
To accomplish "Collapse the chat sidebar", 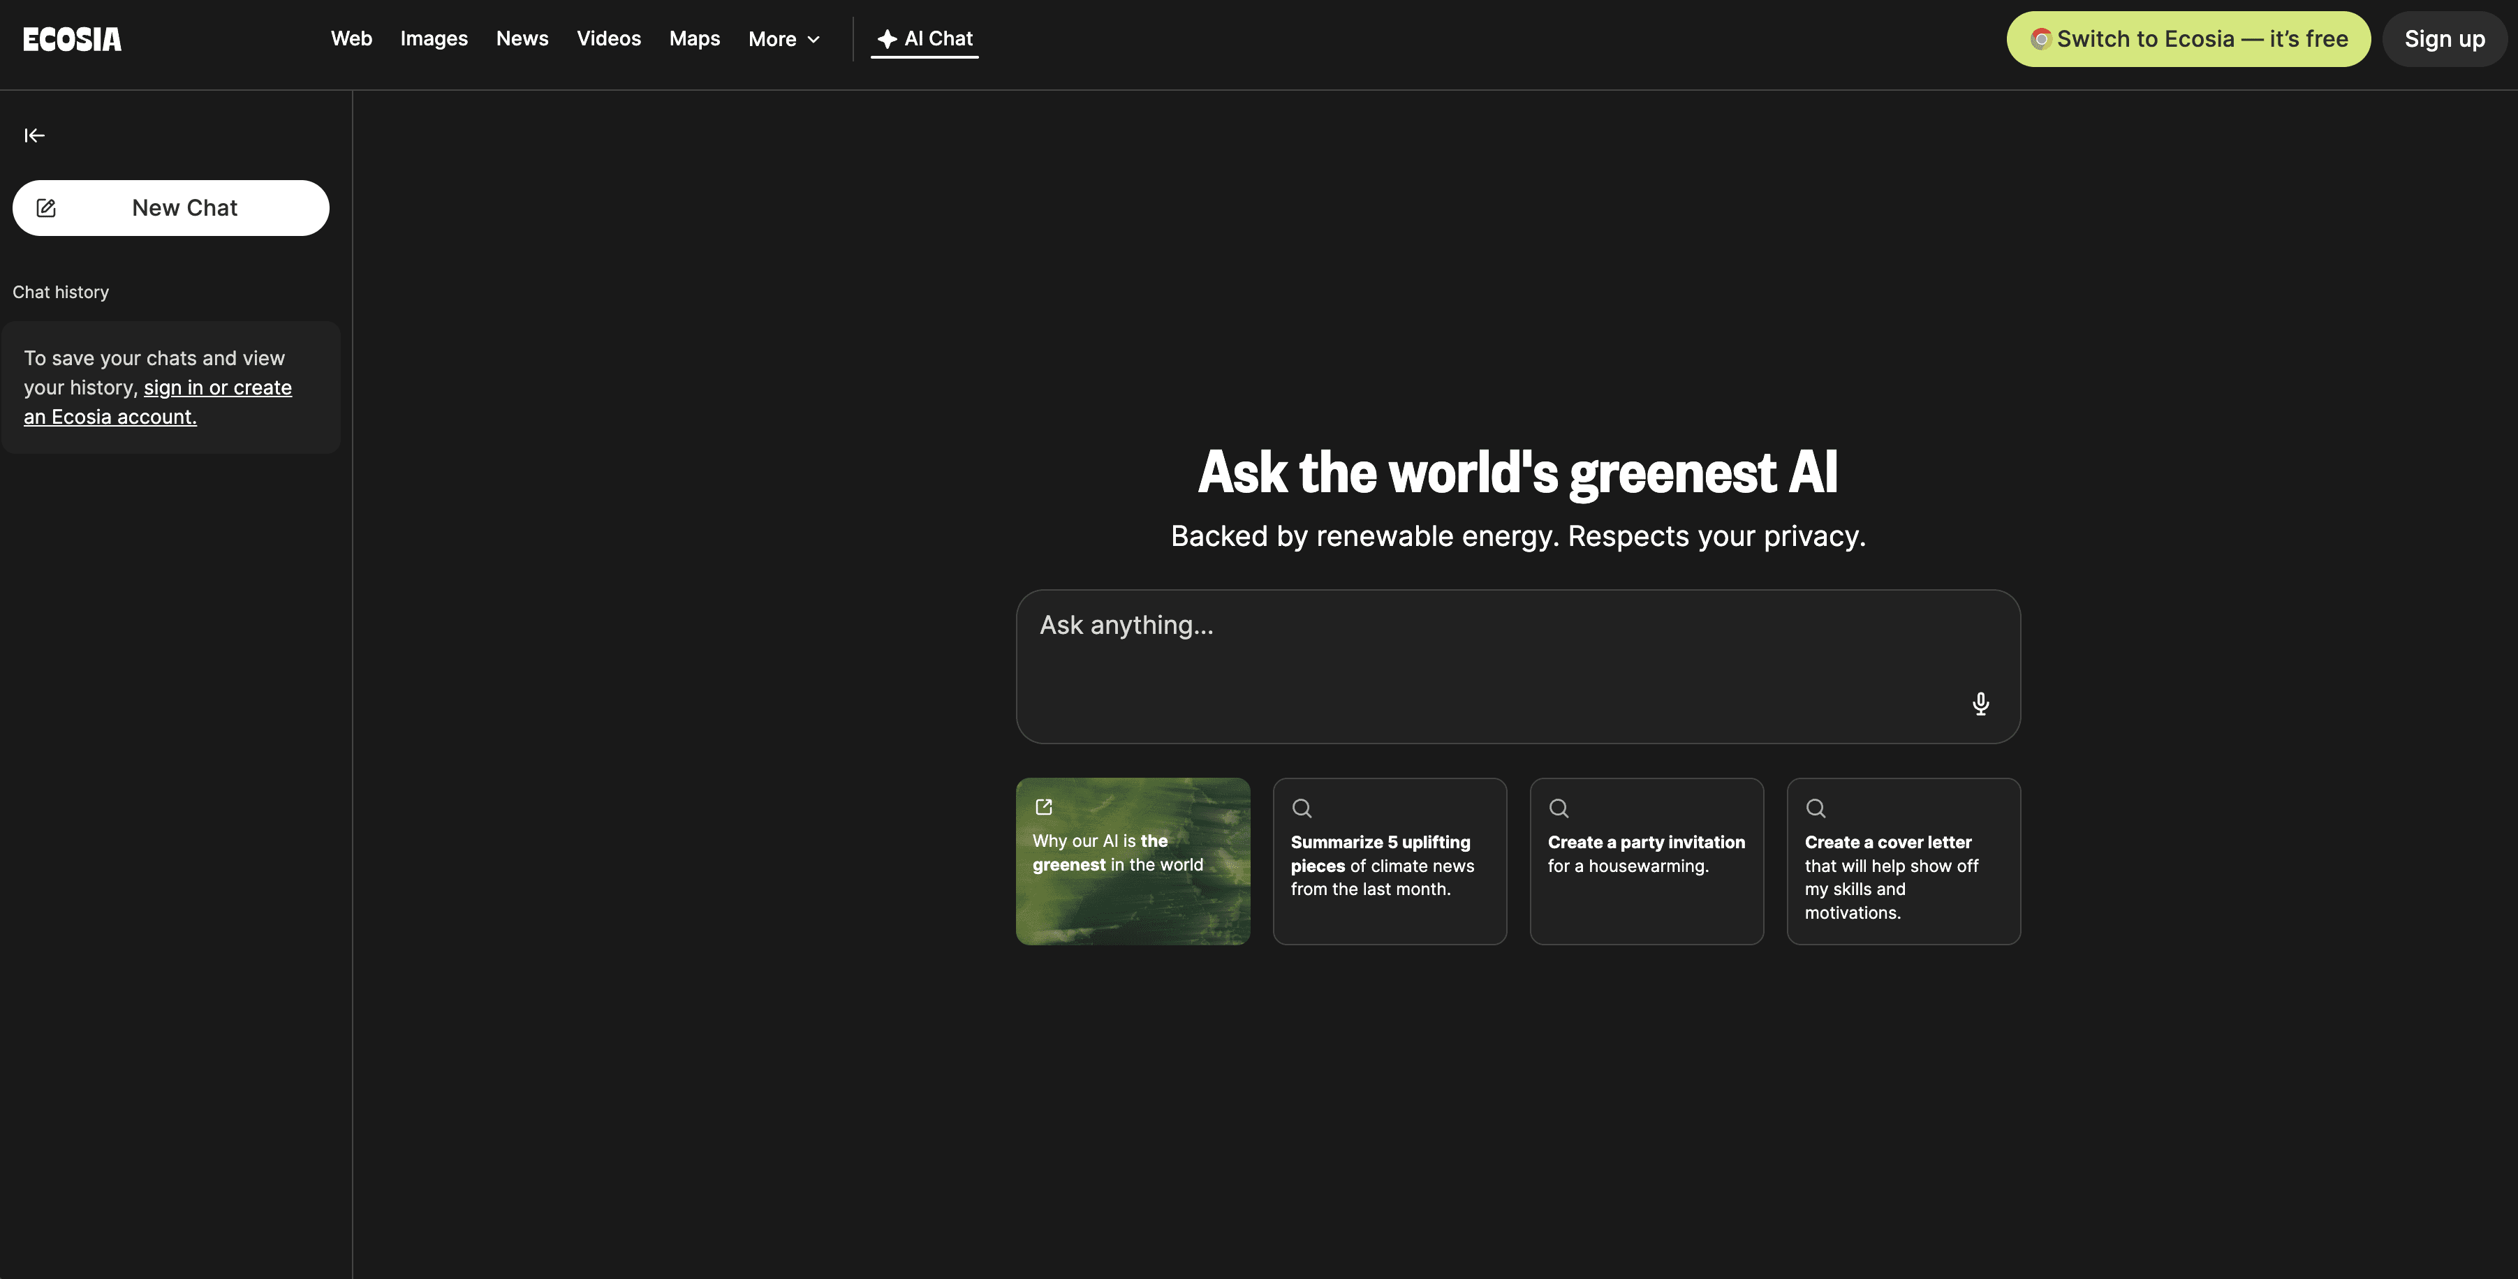I will tap(34, 135).
